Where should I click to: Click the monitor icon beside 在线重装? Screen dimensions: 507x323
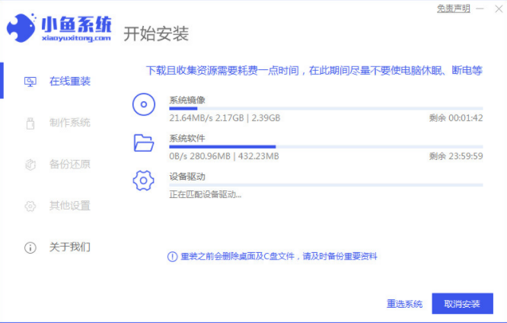pyautogui.click(x=30, y=81)
